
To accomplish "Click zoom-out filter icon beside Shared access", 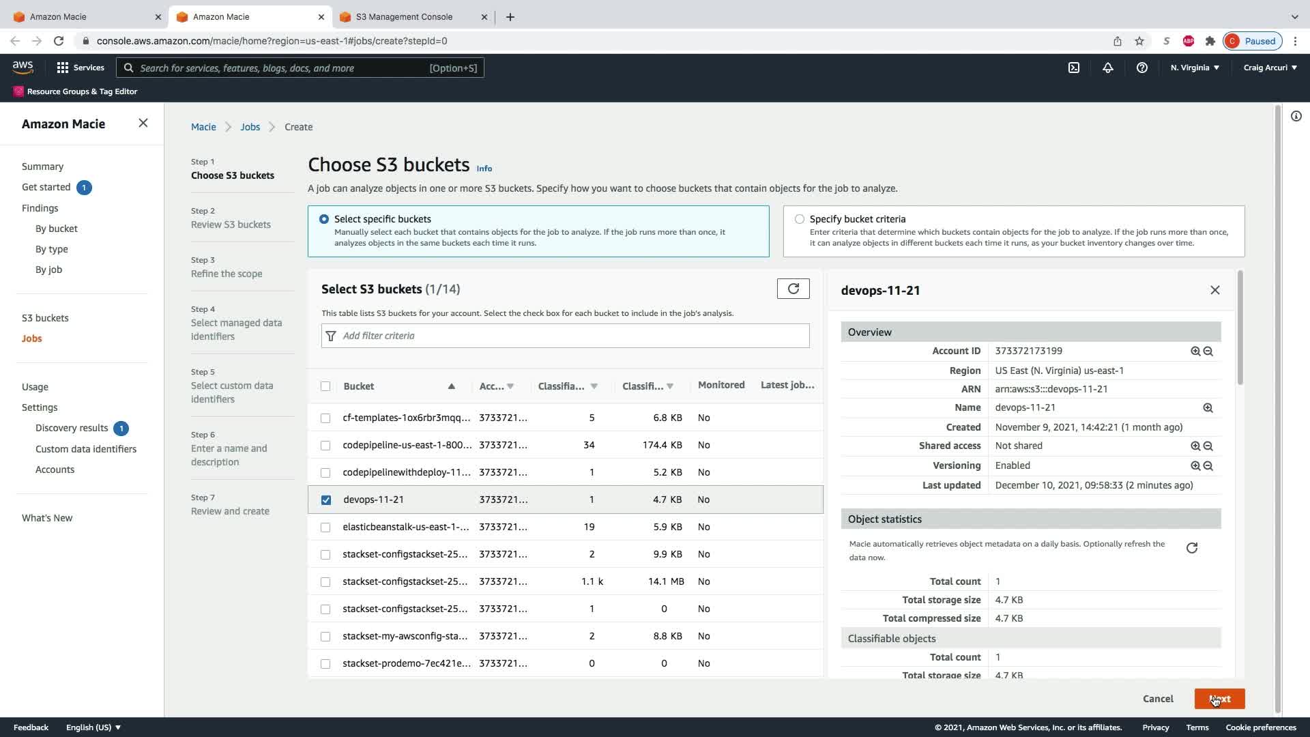I will [x=1208, y=446].
